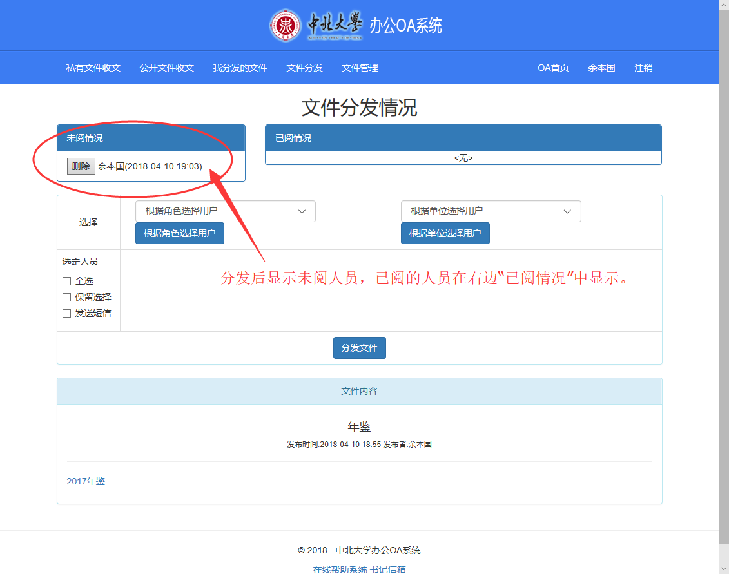Click blue 根据单位选择用户 button
This screenshot has height=574, width=729.
(x=445, y=233)
